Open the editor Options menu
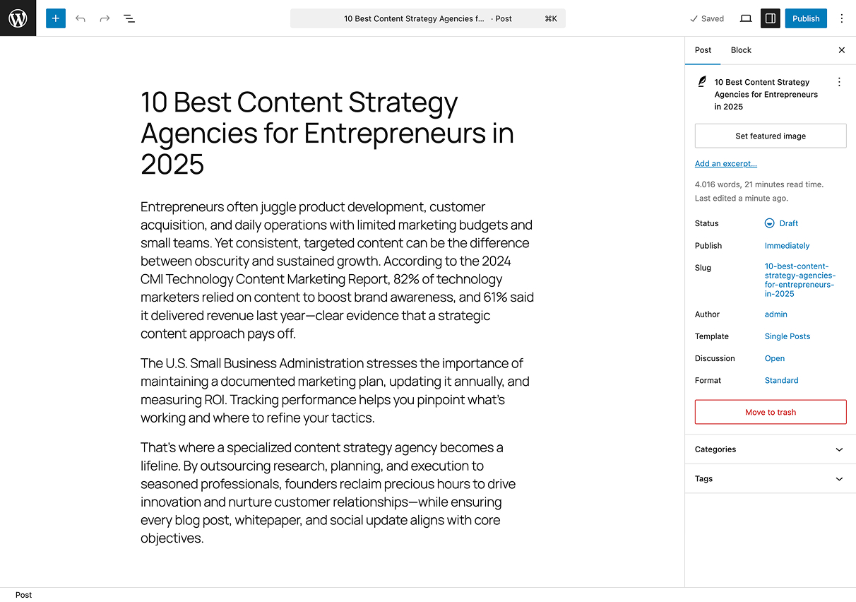 [841, 18]
